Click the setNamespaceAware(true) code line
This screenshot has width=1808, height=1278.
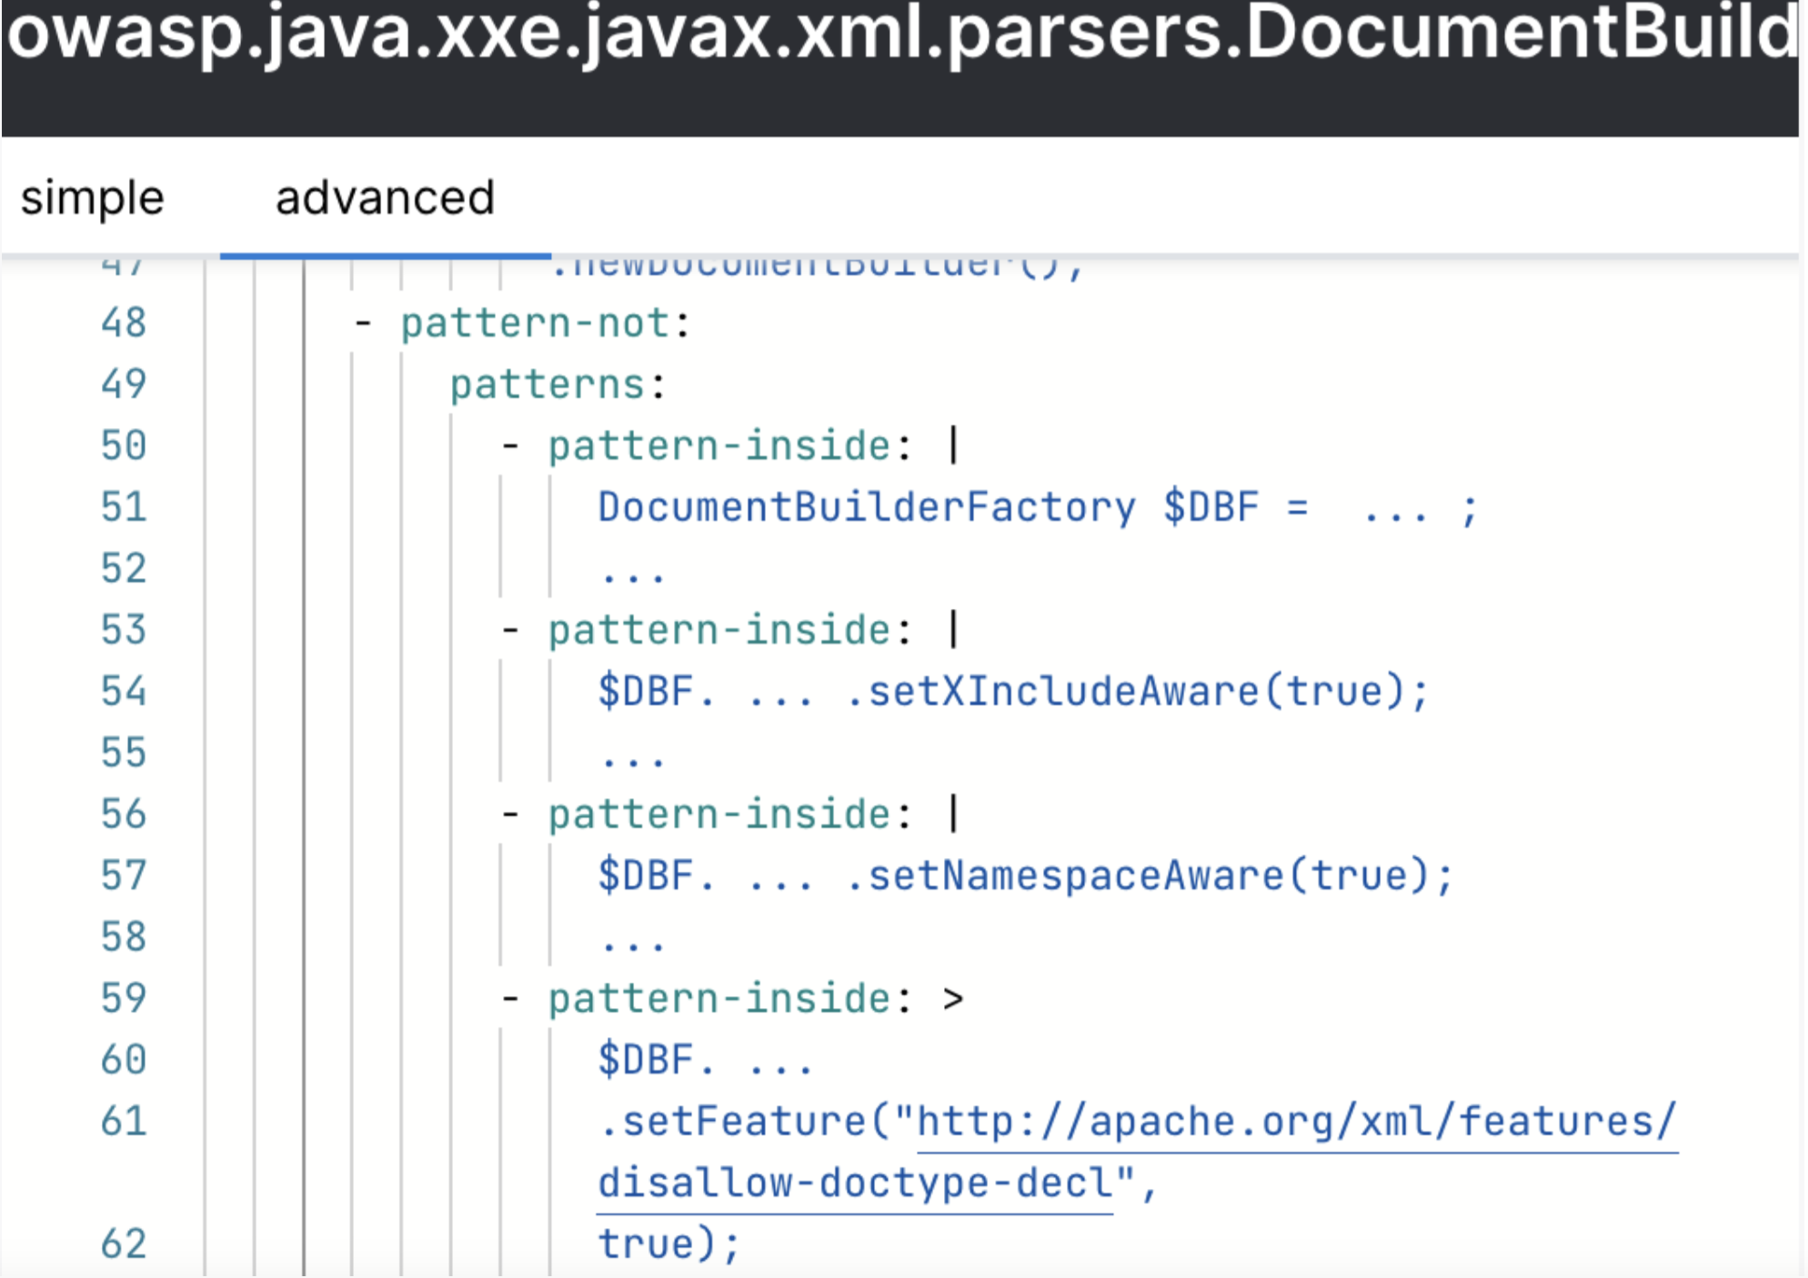point(1024,876)
